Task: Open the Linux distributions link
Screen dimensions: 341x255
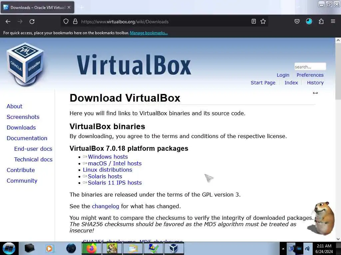Action: [108, 170]
